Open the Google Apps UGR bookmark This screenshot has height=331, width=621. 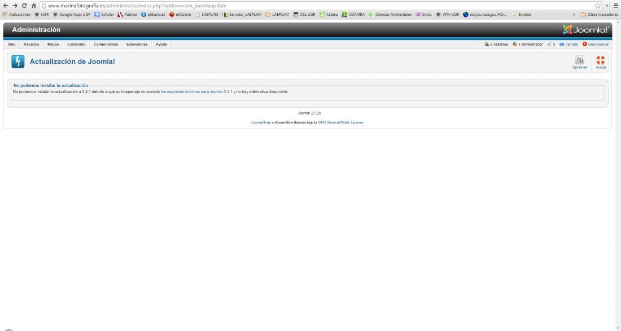coord(72,14)
